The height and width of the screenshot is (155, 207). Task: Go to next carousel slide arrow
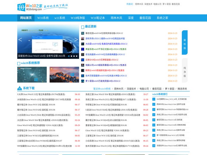tap(76, 40)
